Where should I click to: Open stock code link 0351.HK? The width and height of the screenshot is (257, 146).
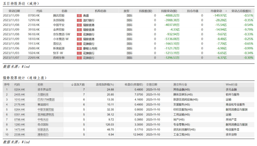pos(19,115)
